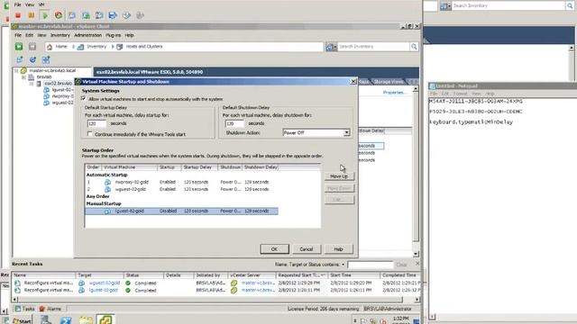Collapse the brsvlab datacenter tree node

click(x=24, y=77)
